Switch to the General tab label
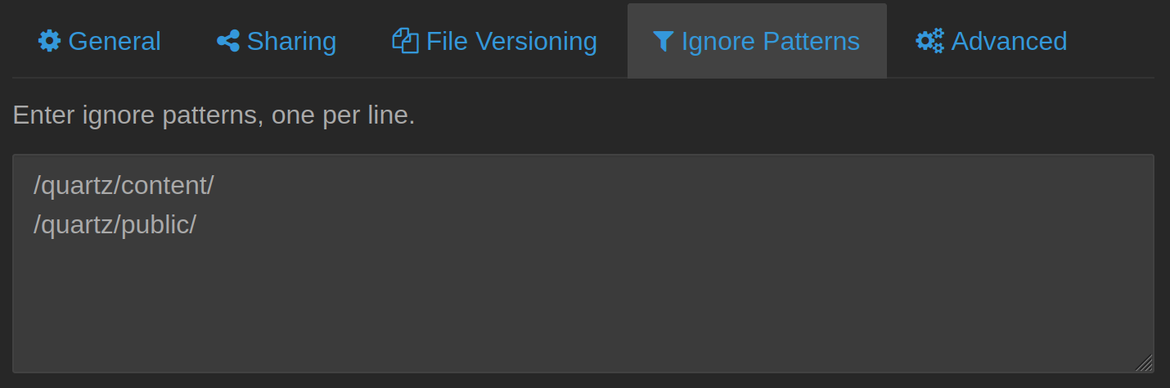1170x388 pixels. pos(115,41)
